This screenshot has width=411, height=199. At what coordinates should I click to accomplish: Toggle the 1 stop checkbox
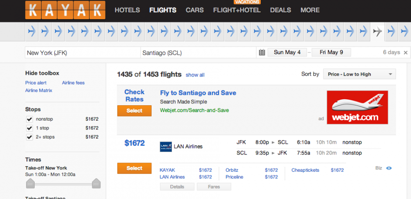(30, 128)
